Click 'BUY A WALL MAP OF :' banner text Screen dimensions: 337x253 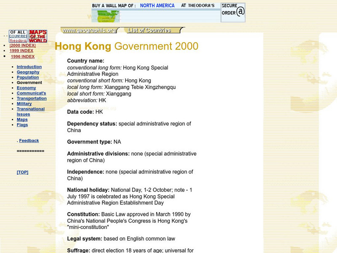click(x=114, y=5)
